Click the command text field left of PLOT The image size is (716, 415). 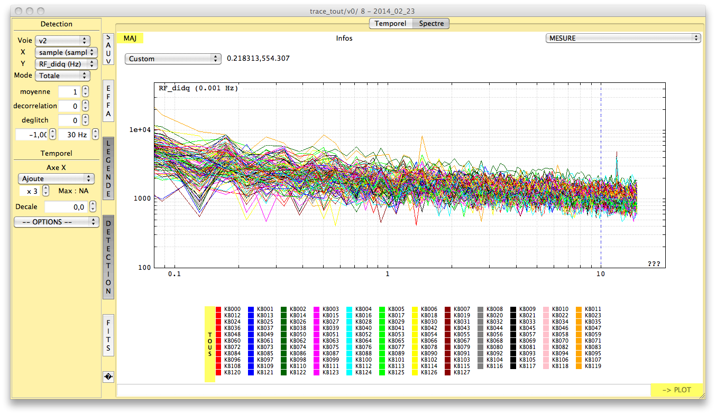(383, 390)
